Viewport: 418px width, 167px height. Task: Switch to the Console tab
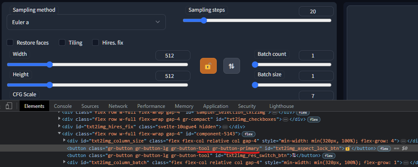(63, 106)
